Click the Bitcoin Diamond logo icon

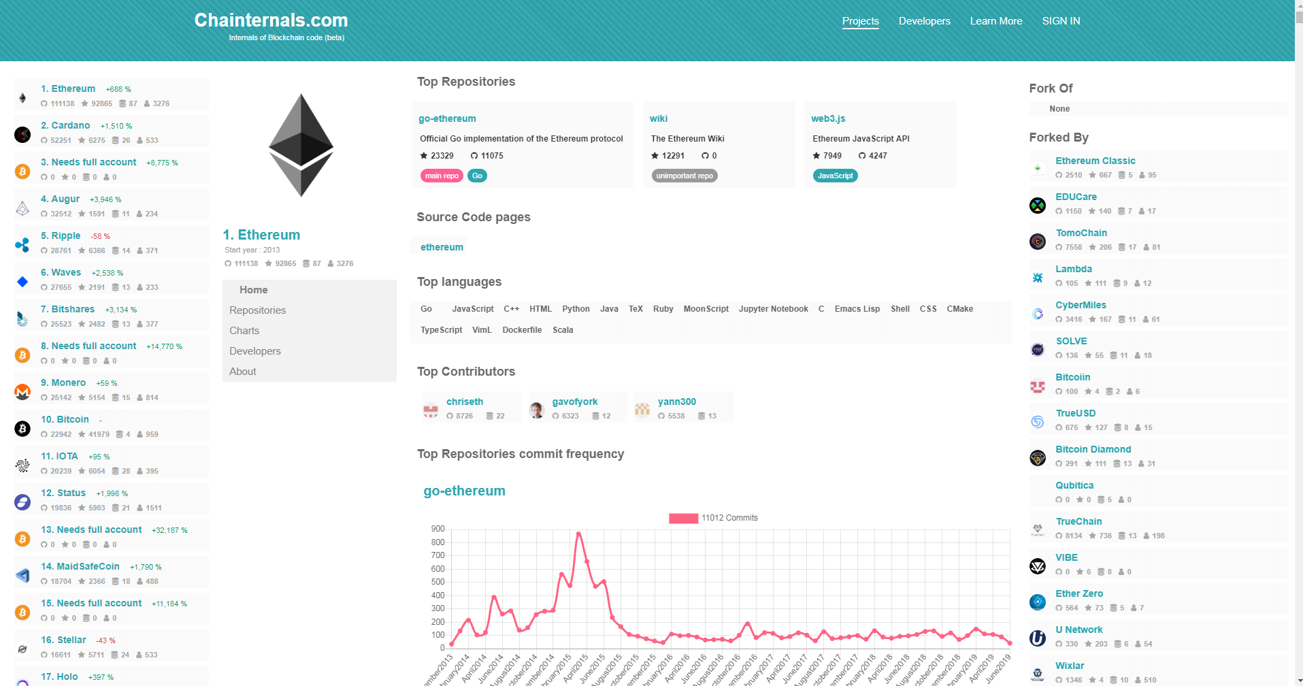click(x=1038, y=457)
